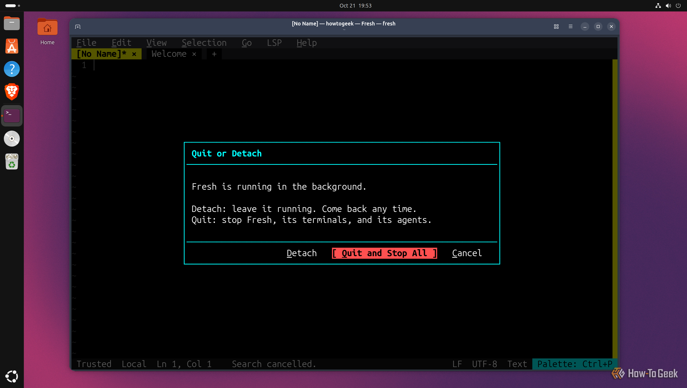
Task: Click the Terminal icon in the dock
Action: (12, 116)
